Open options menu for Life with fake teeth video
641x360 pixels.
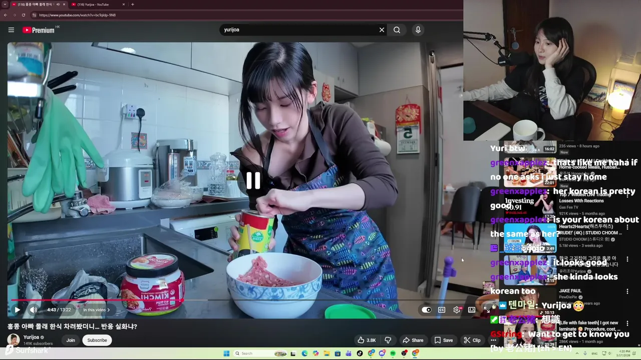click(627, 323)
